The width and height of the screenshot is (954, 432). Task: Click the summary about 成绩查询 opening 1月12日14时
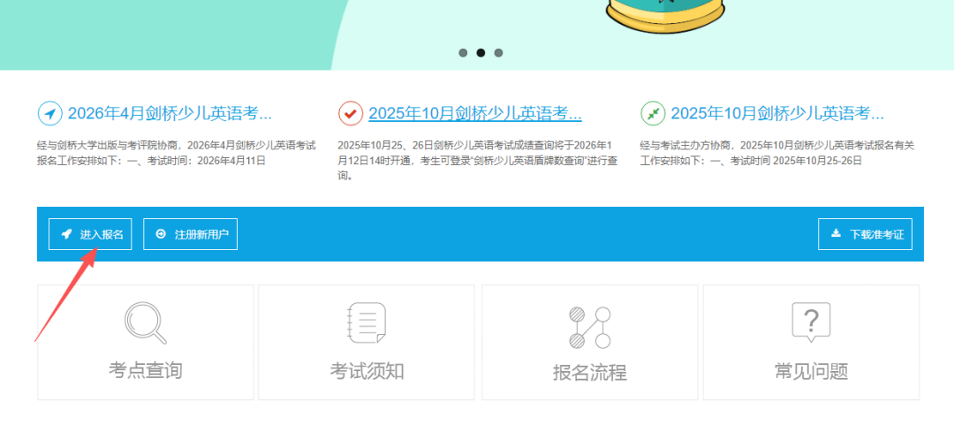pyautogui.click(x=478, y=161)
